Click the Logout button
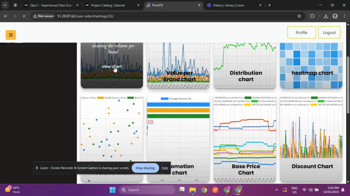 point(329,32)
